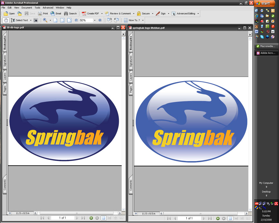The image size is (279, 223).
Task: Toggle Comments panel in left document window
Action: point(5,185)
